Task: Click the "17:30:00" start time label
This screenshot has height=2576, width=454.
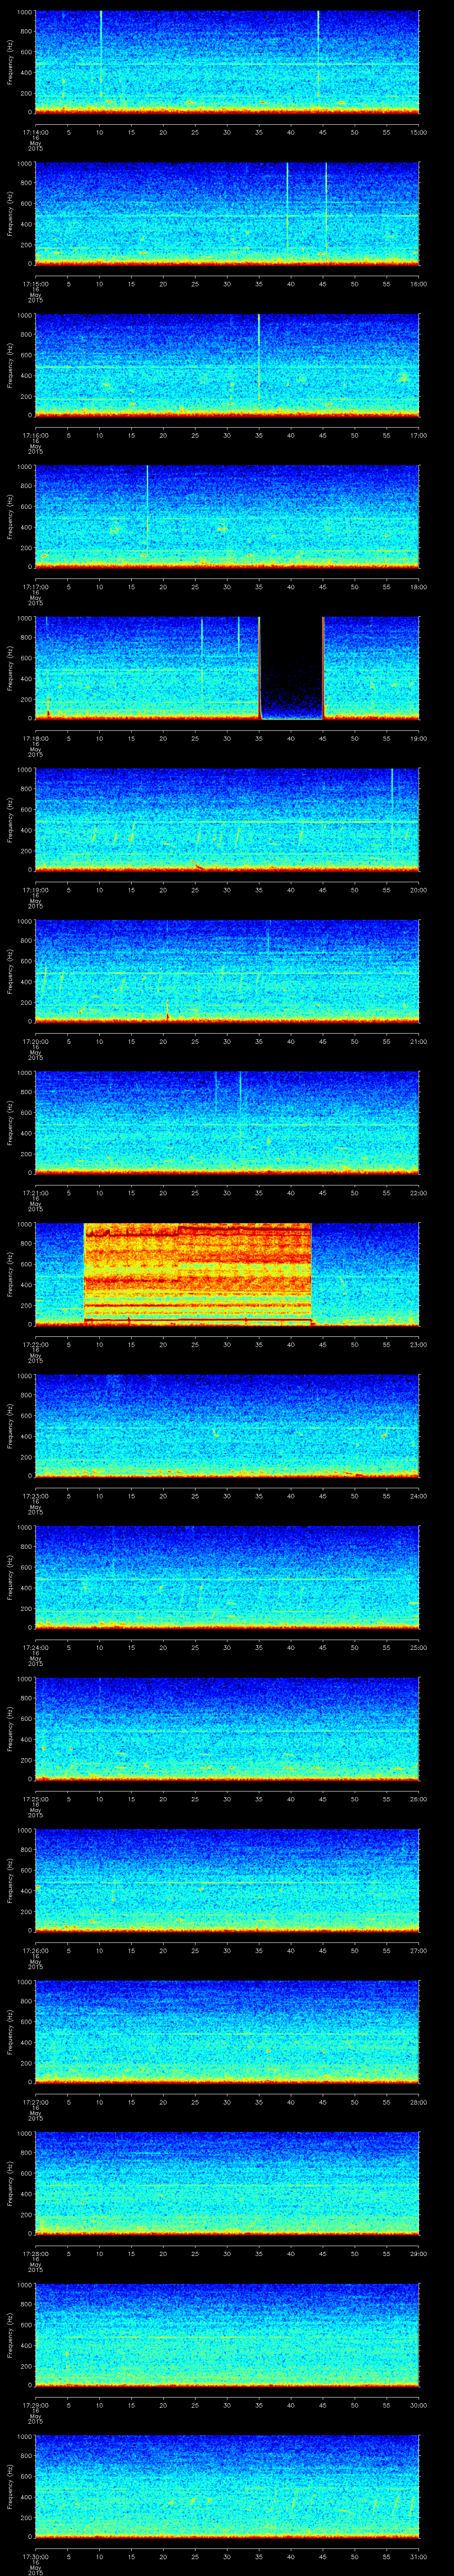Action: click(x=35, y=2556)
